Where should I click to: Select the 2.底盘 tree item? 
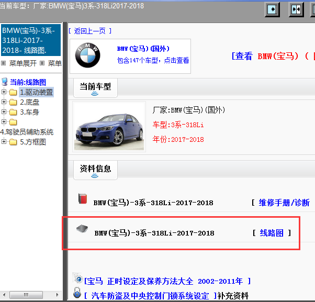tap(29, 102)
